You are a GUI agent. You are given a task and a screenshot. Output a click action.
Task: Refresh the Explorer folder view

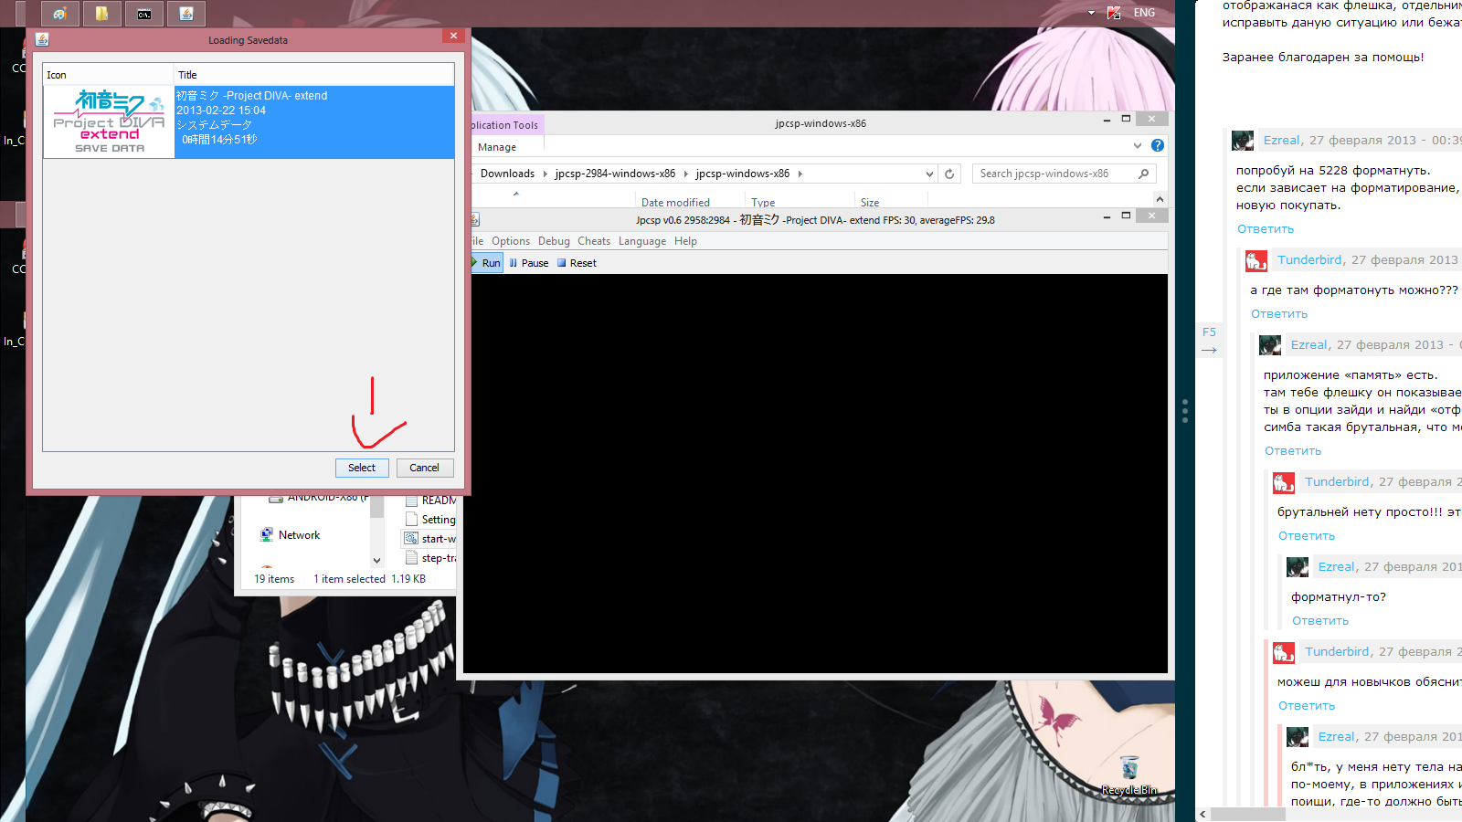point(949,174)
